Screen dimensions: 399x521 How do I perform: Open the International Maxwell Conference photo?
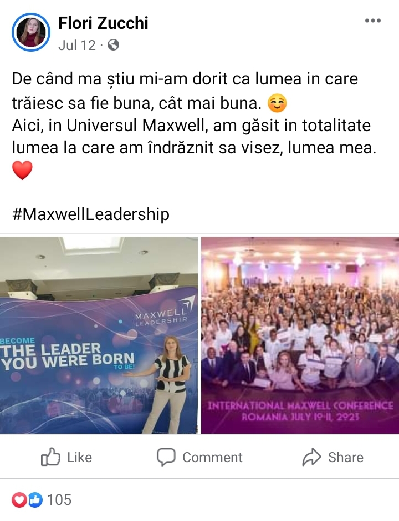300,335
